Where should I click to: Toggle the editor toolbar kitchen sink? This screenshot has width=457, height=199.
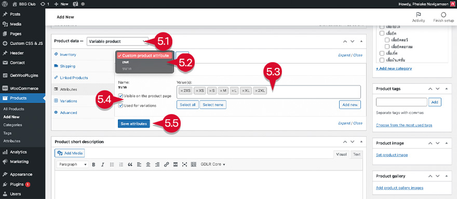point(194,164)
